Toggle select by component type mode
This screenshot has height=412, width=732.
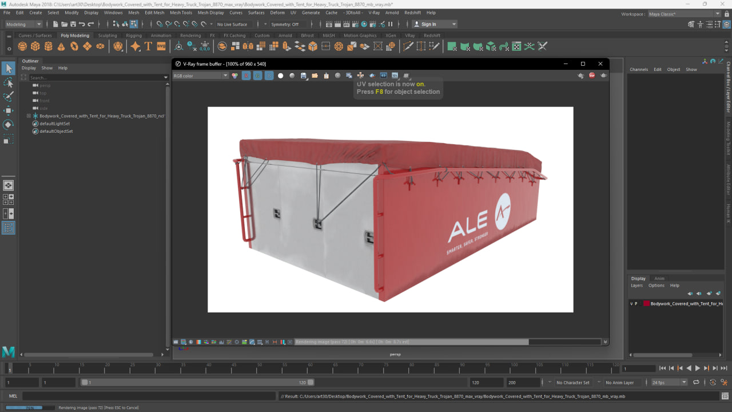click(133, 24)
